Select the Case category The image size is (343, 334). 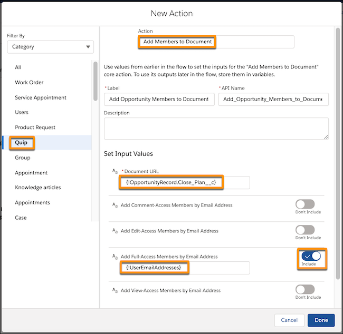pyautogui.click(x=21, y=218)
